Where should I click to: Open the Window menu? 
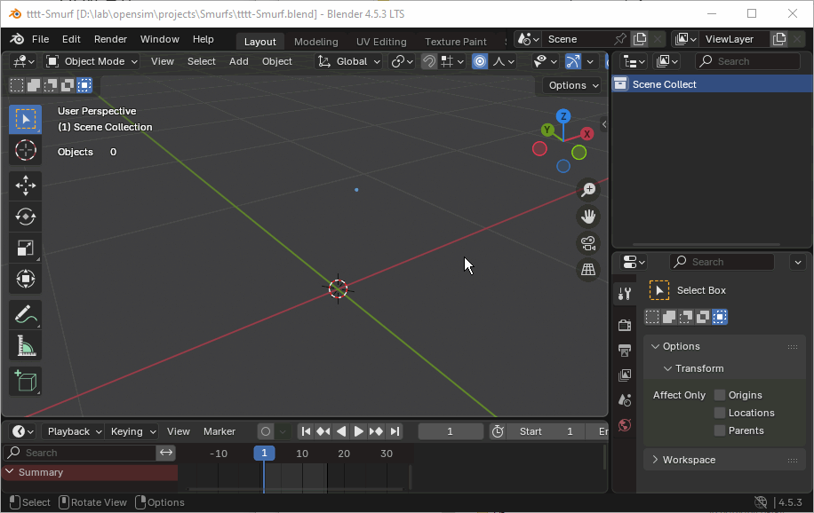160,39
